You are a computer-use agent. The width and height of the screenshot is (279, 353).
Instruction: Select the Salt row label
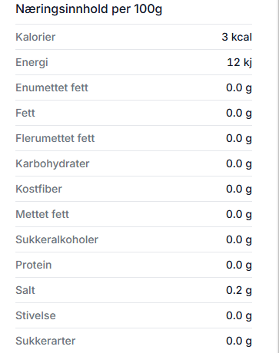coord(25,290)
